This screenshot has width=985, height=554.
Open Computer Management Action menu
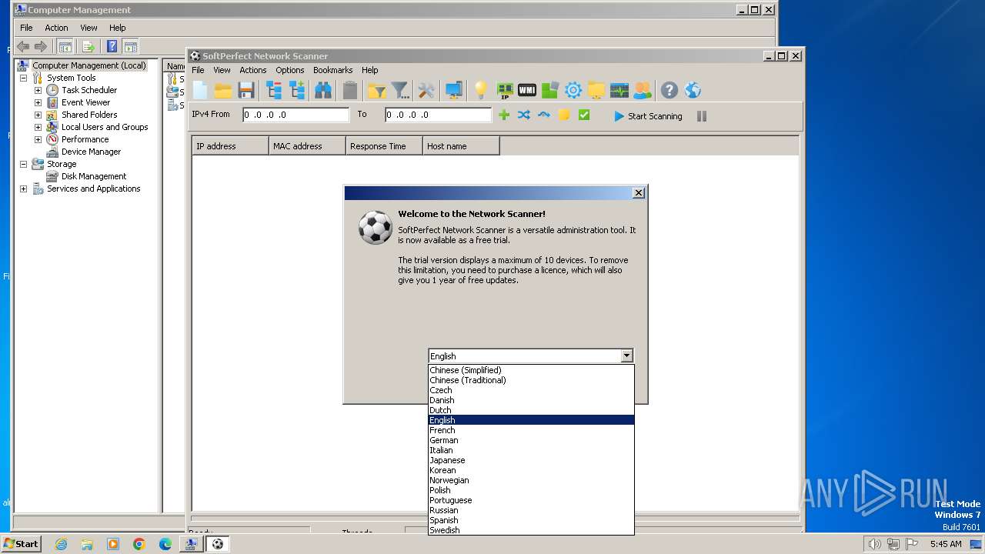(x=56, y=28)
